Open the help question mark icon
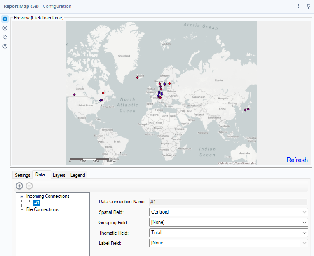 coord(5,46)
